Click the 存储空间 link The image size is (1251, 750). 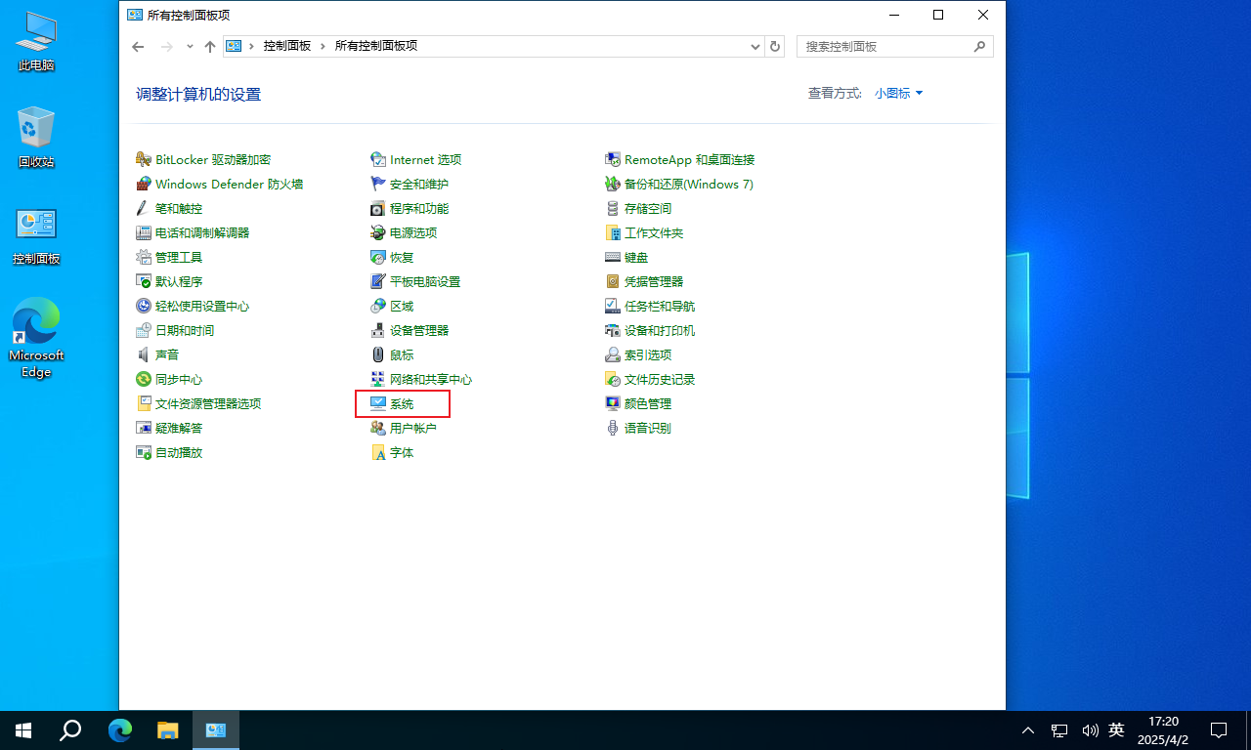click(648, 208)
